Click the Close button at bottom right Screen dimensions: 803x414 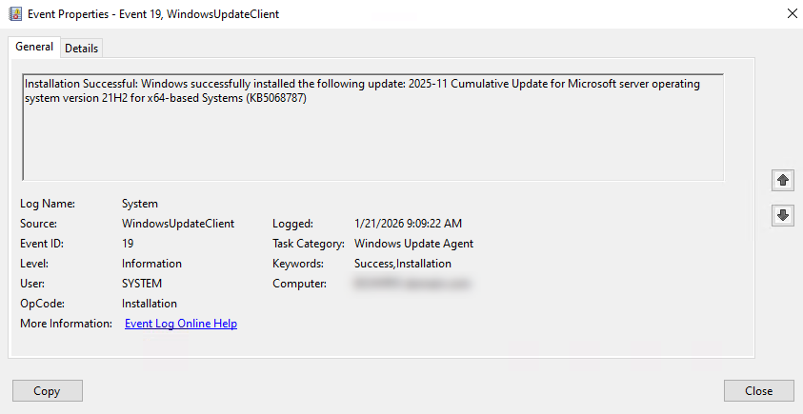point(758,390)
